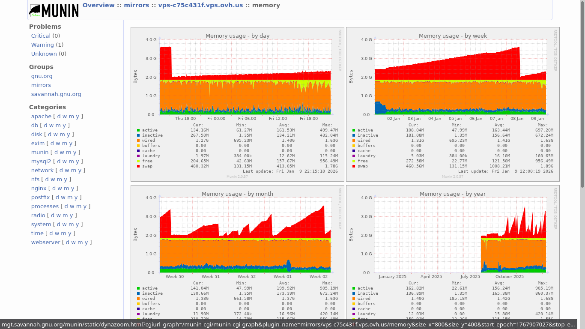View Unknown problems link
The height and width of the screenshot is (329, 585).
coord(44,54)
